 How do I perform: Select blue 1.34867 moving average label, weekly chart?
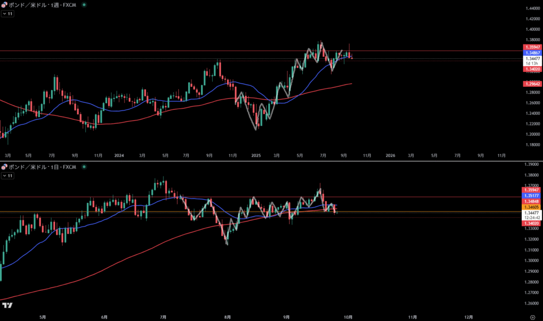coord(532,53)
